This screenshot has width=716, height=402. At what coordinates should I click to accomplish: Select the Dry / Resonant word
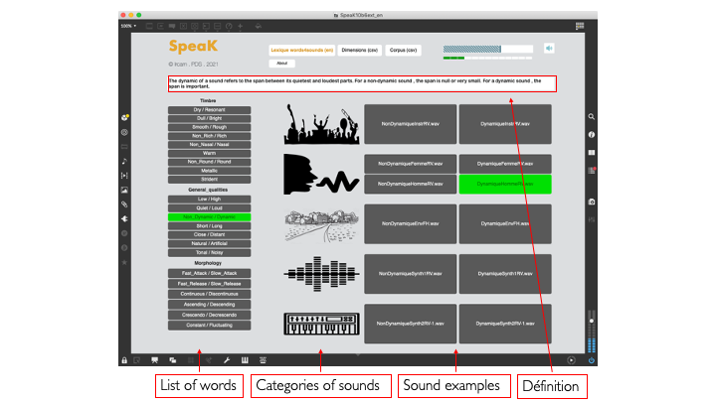pyautogui.click(x=209, y=110)
